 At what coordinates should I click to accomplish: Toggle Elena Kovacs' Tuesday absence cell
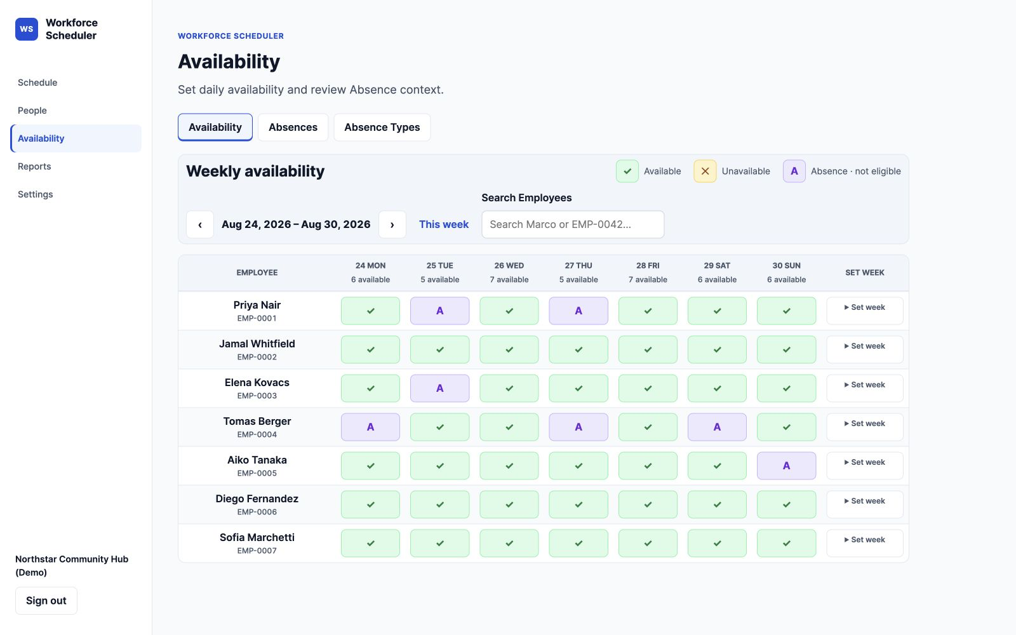(440, 389)
